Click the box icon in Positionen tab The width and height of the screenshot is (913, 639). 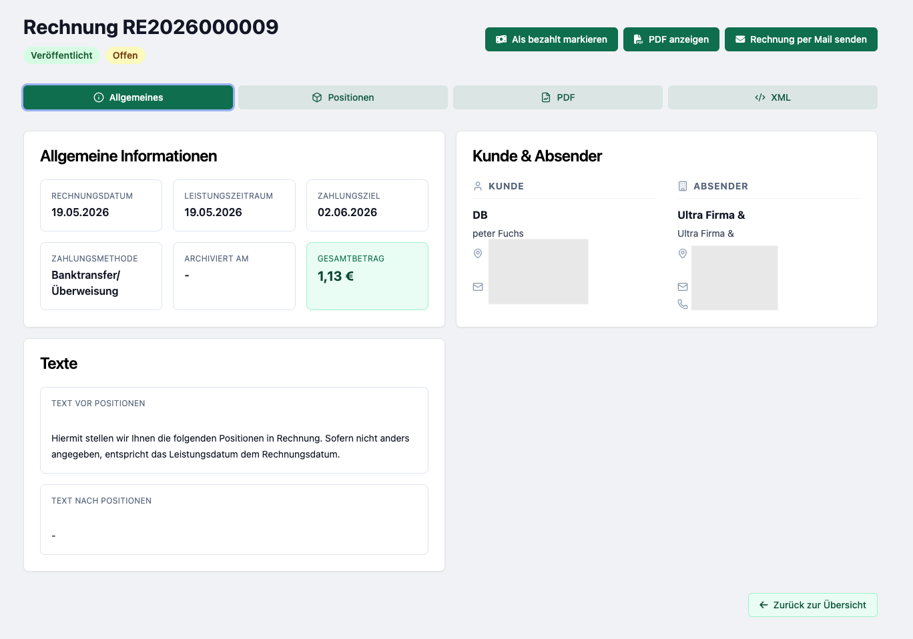(x=317, y=97)
